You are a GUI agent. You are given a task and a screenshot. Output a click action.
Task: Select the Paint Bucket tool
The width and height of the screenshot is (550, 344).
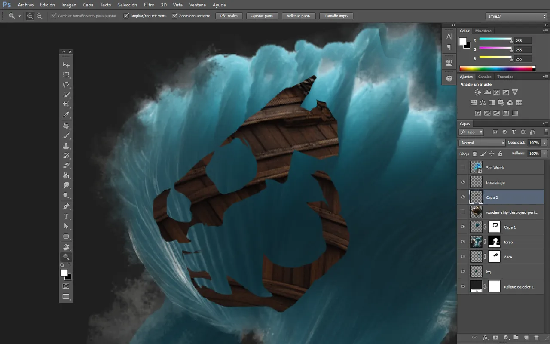click(66, 176)
